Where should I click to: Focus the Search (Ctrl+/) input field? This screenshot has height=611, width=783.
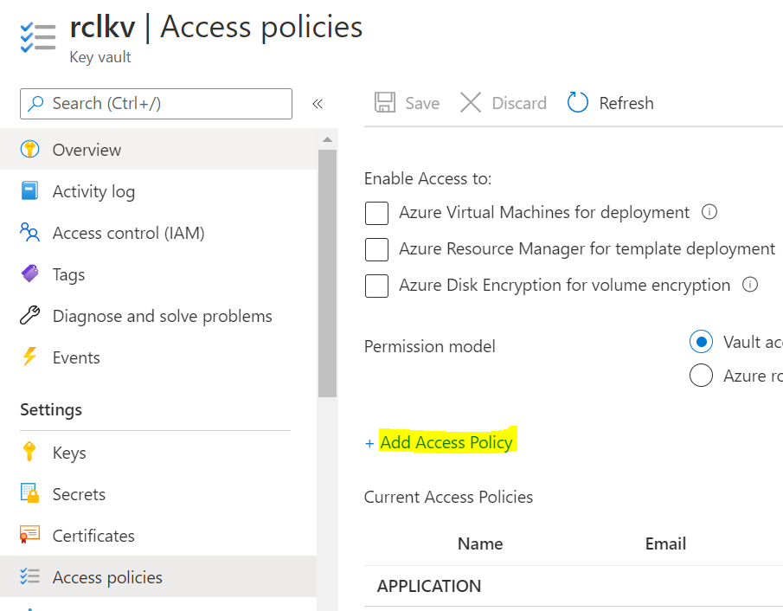point(156,103)
